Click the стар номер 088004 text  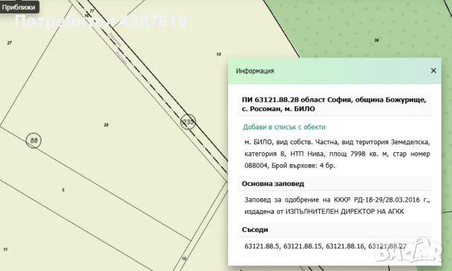[338, 159]
